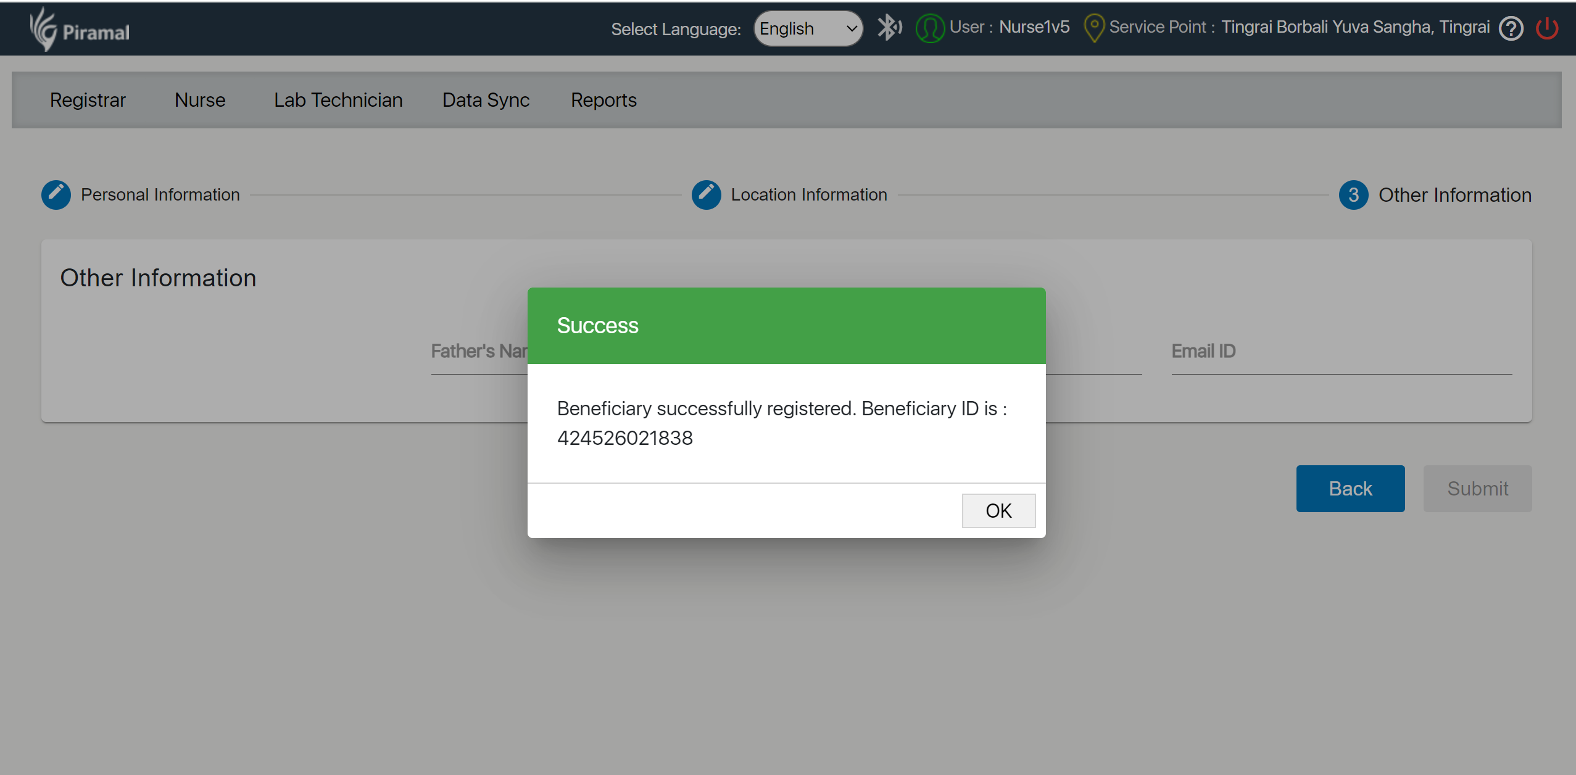This screenshot has height=775, width=1576.
Task: Open the Nurse menu
Action: 200,100
